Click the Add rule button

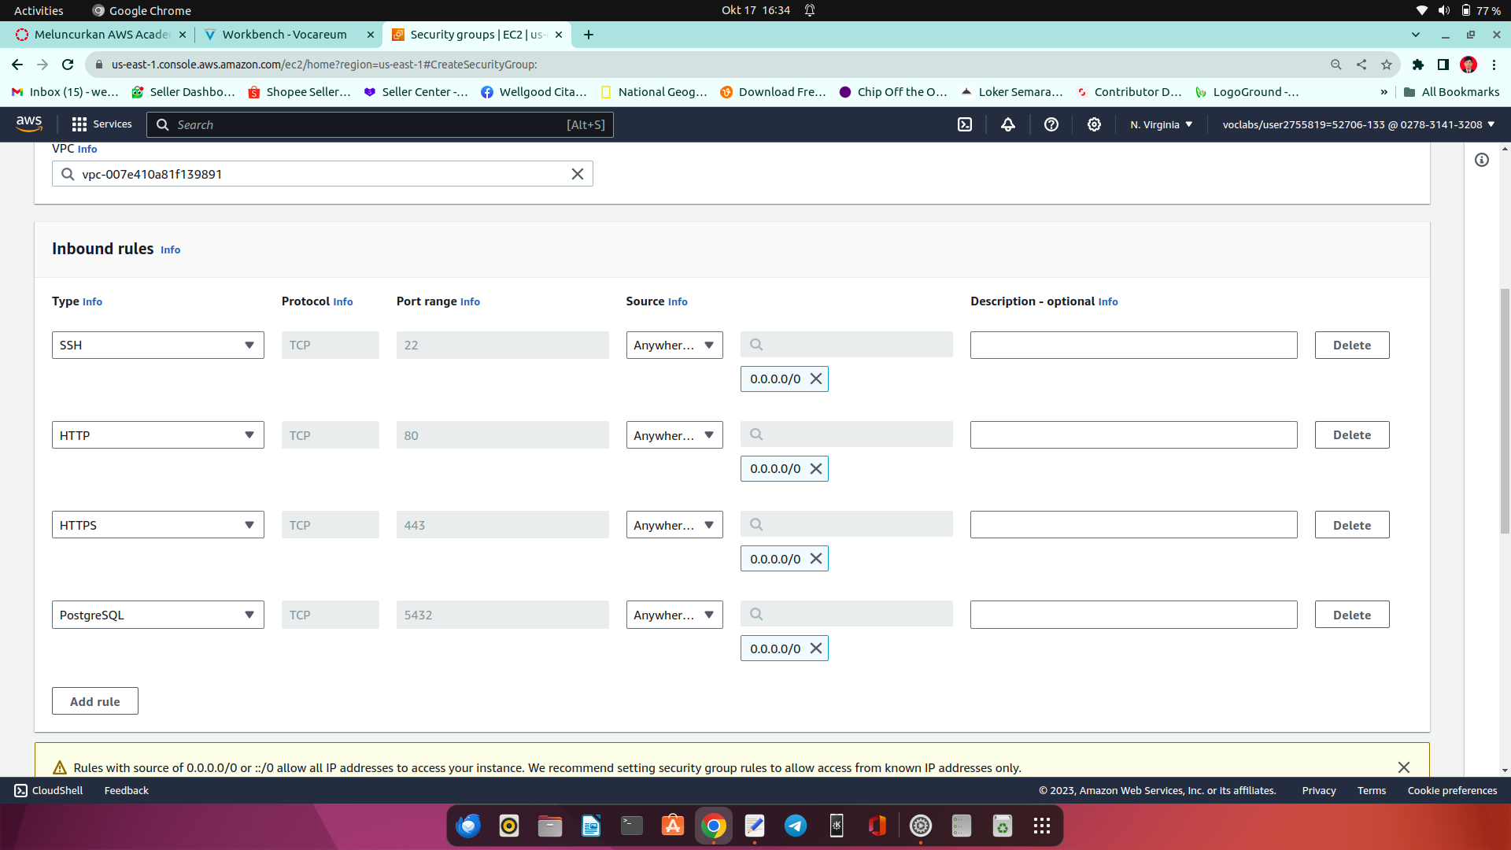pyautogui.click(x=94, y=701)
